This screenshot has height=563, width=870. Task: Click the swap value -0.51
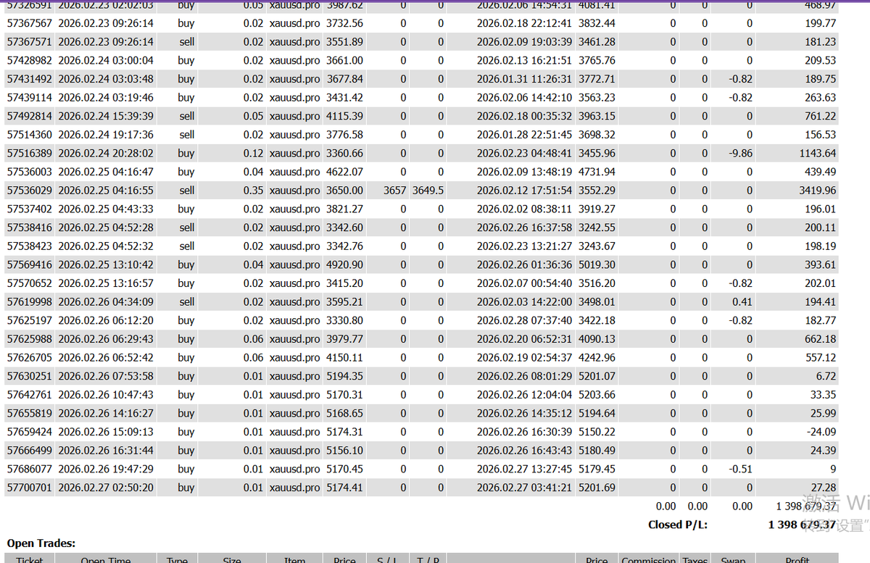(740, 469)
